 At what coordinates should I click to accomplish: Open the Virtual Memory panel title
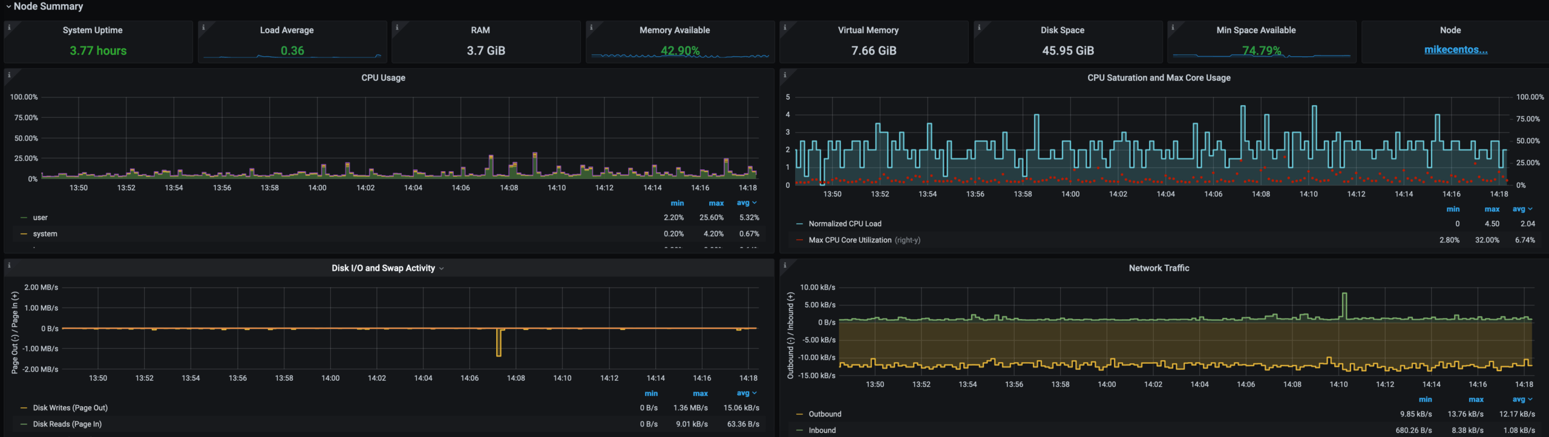[868, 30]
